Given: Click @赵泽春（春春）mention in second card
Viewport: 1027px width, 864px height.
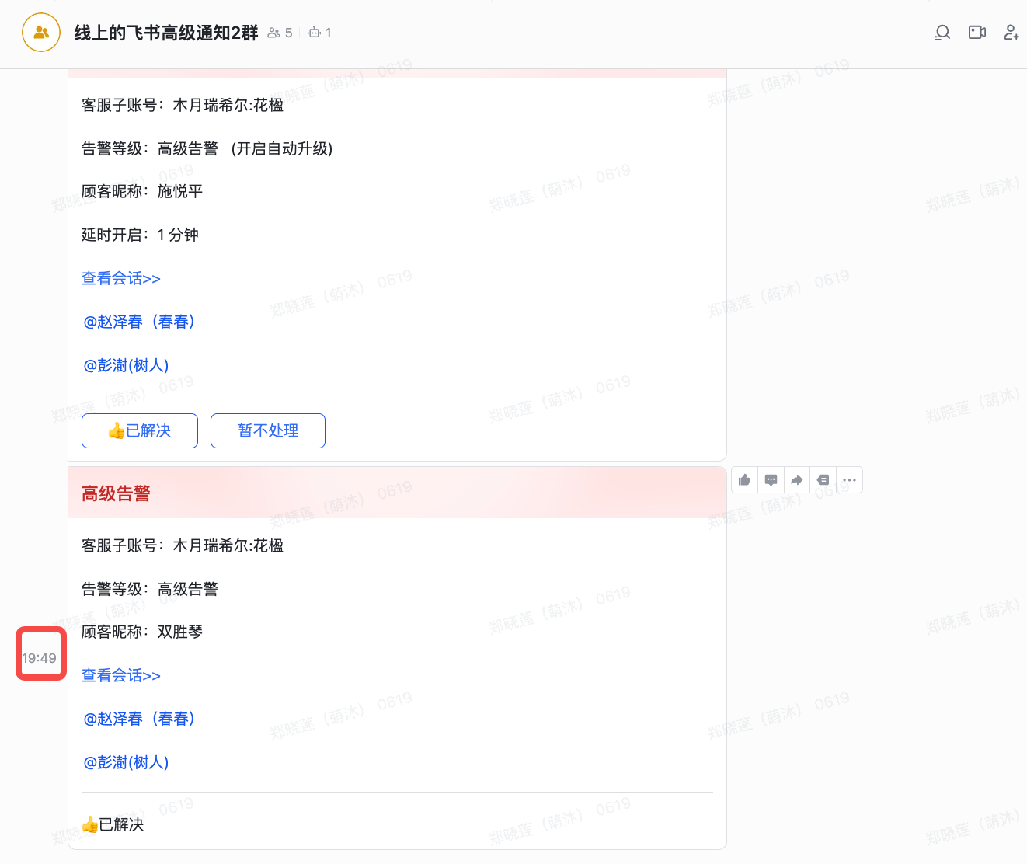Looking at the screenshot, I should pyautogui.click(x=139, y=719).
